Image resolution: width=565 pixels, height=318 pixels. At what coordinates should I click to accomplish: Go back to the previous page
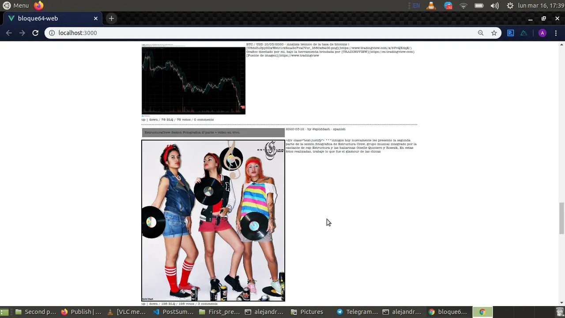point(9,33)
